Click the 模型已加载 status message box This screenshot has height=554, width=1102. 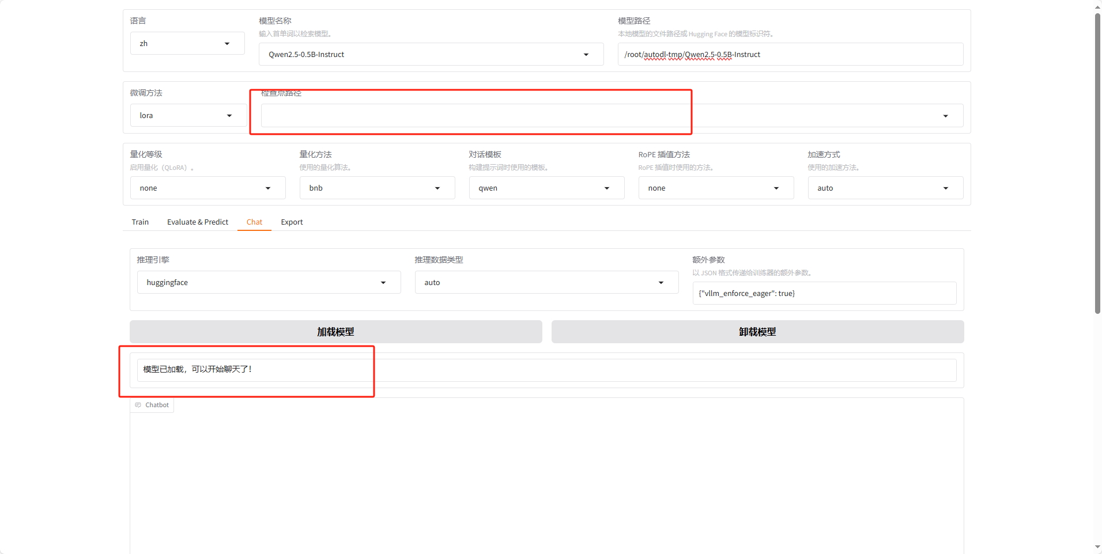coord(546,370)
